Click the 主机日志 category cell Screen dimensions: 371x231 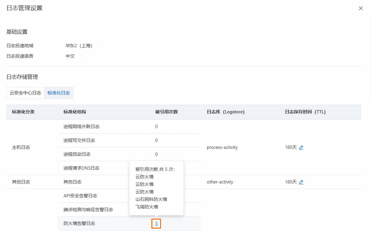point(21,147)
